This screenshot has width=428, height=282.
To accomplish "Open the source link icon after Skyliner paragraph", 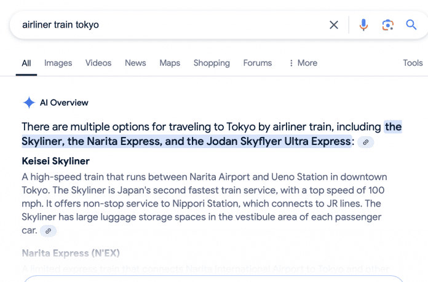I will pyautogui.click(x=48, y=231).
